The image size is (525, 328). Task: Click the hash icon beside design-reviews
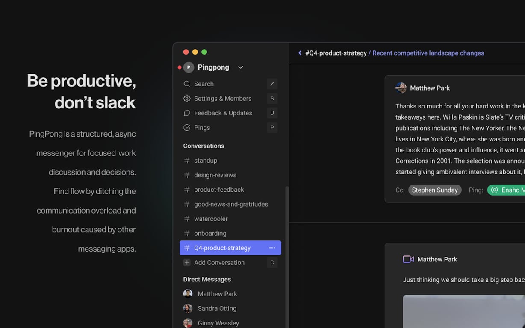click(187, 175)
